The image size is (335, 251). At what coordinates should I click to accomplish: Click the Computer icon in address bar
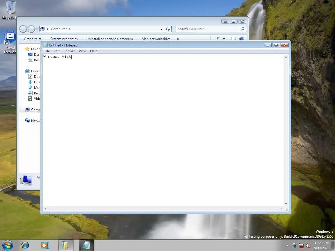click(43, 29)
